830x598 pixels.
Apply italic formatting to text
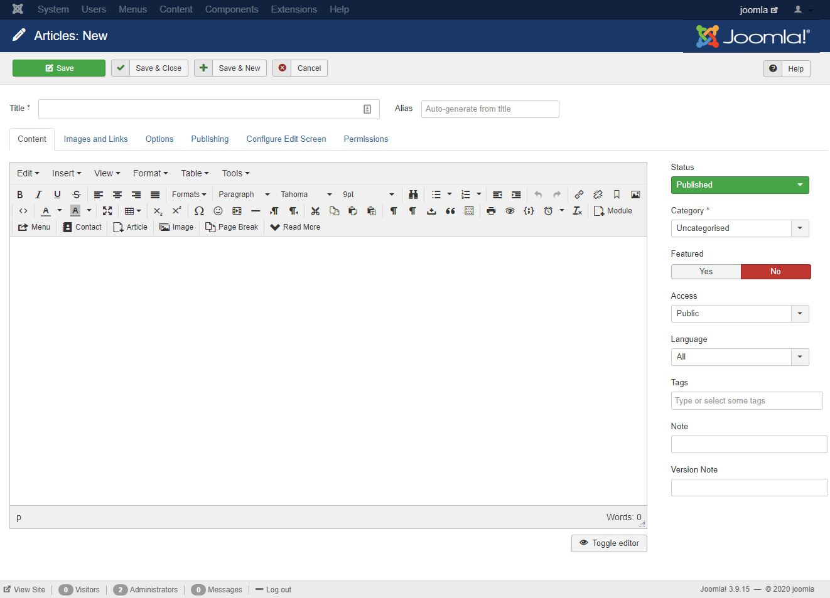coord(38,195)
